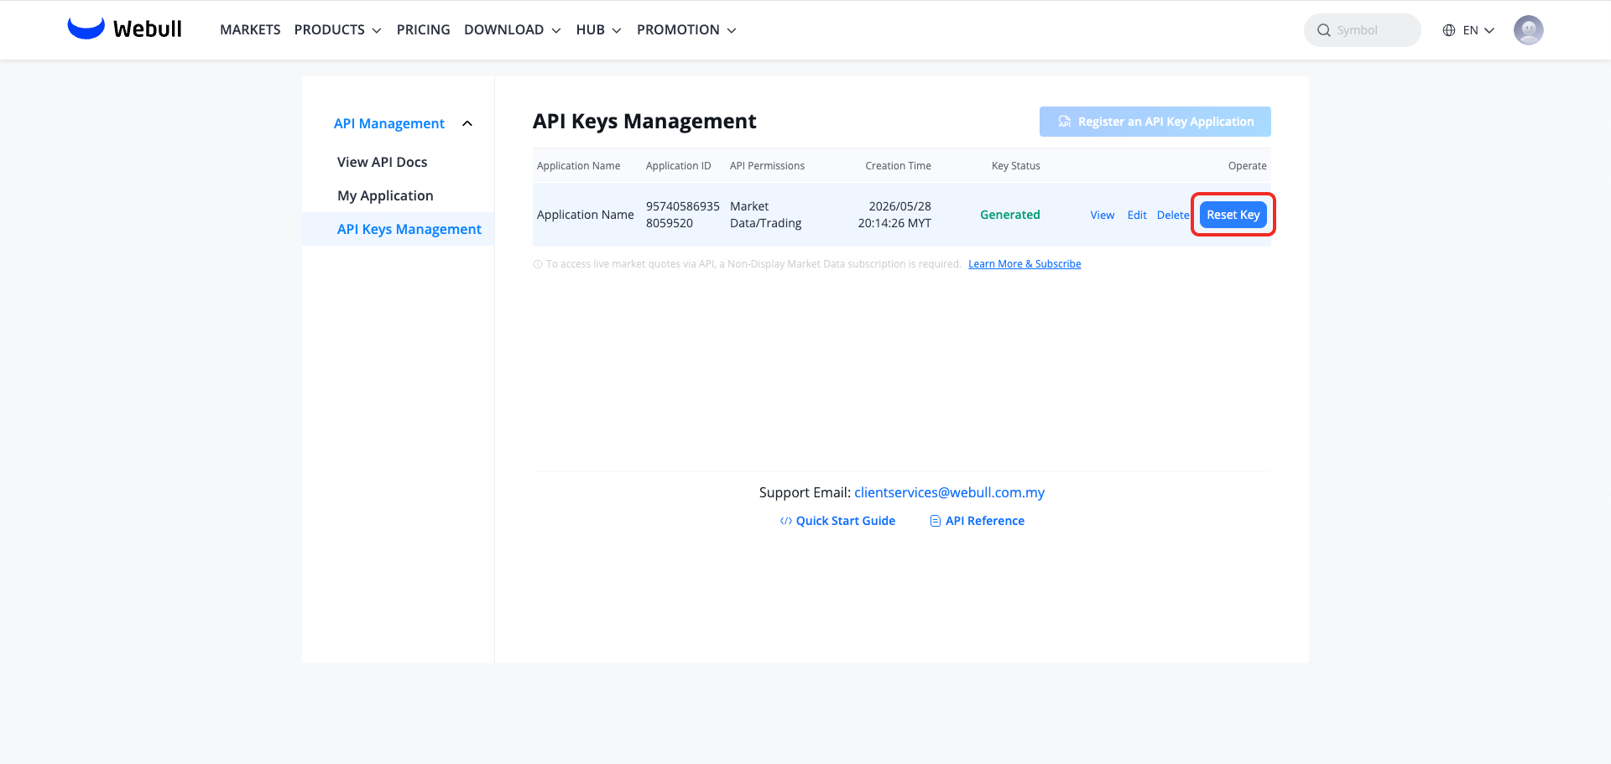Click Register an API Key Application button

pyautogui.click(x=1155, y=122)
